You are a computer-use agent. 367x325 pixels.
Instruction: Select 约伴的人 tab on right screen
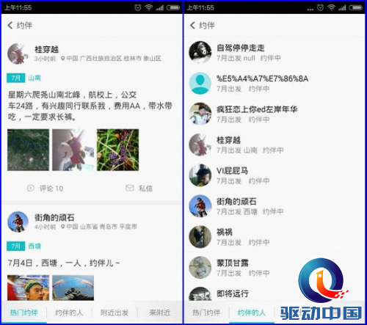pos(252,313)
